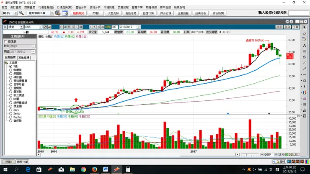Switch to the 主要指標 tab
Viewport: 310px width, 174px height.
[x=10, y=57]
